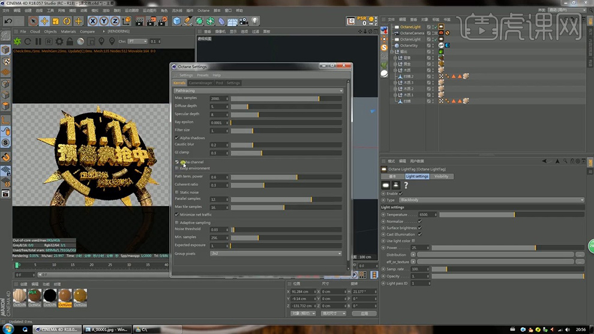
Task: Open Edit Render Settings clapperboard with gear
Action: pyautogui.click(x=163, y=21)
